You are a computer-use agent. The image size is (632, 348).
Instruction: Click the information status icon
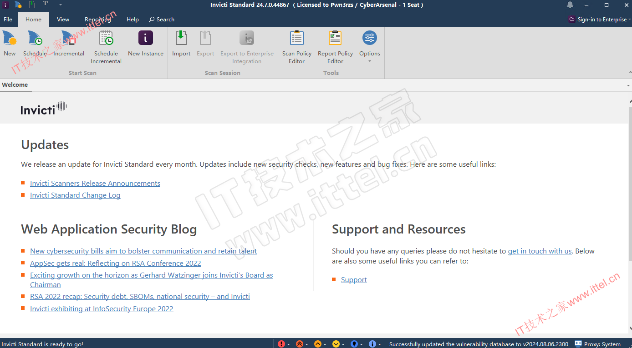click(x=372, y=344)
